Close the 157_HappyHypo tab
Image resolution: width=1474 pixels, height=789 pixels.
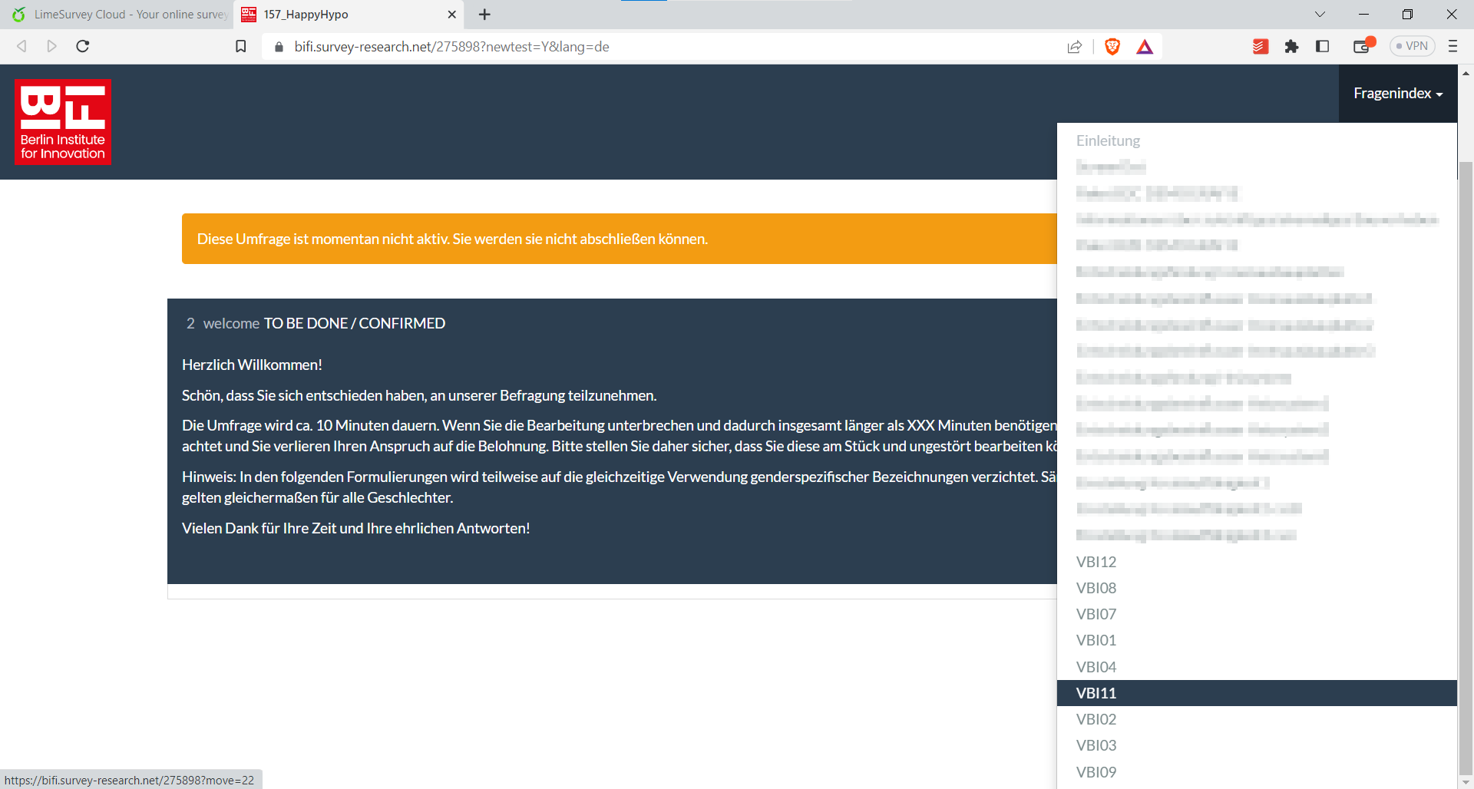(x=451, y=15)
